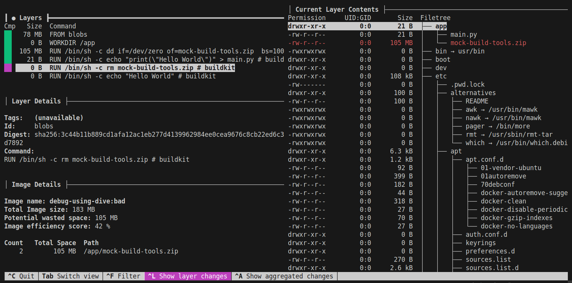Click the Tags (unavailable) line

[44, 118]
